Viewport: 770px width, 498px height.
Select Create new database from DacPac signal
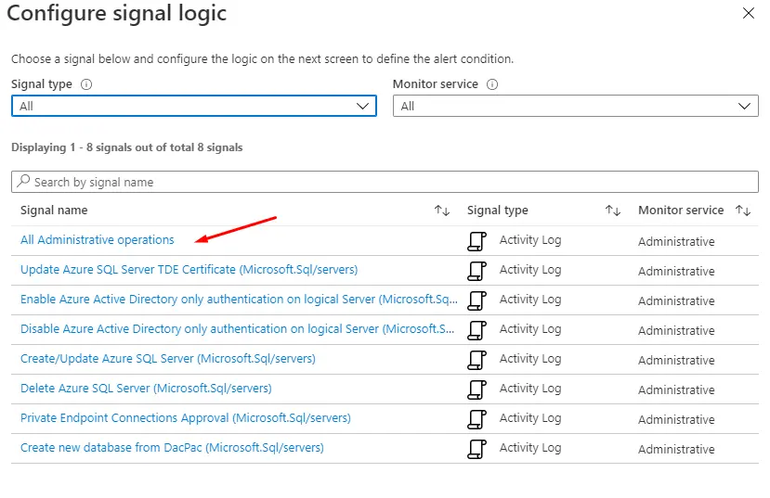[x=172, y=448]
